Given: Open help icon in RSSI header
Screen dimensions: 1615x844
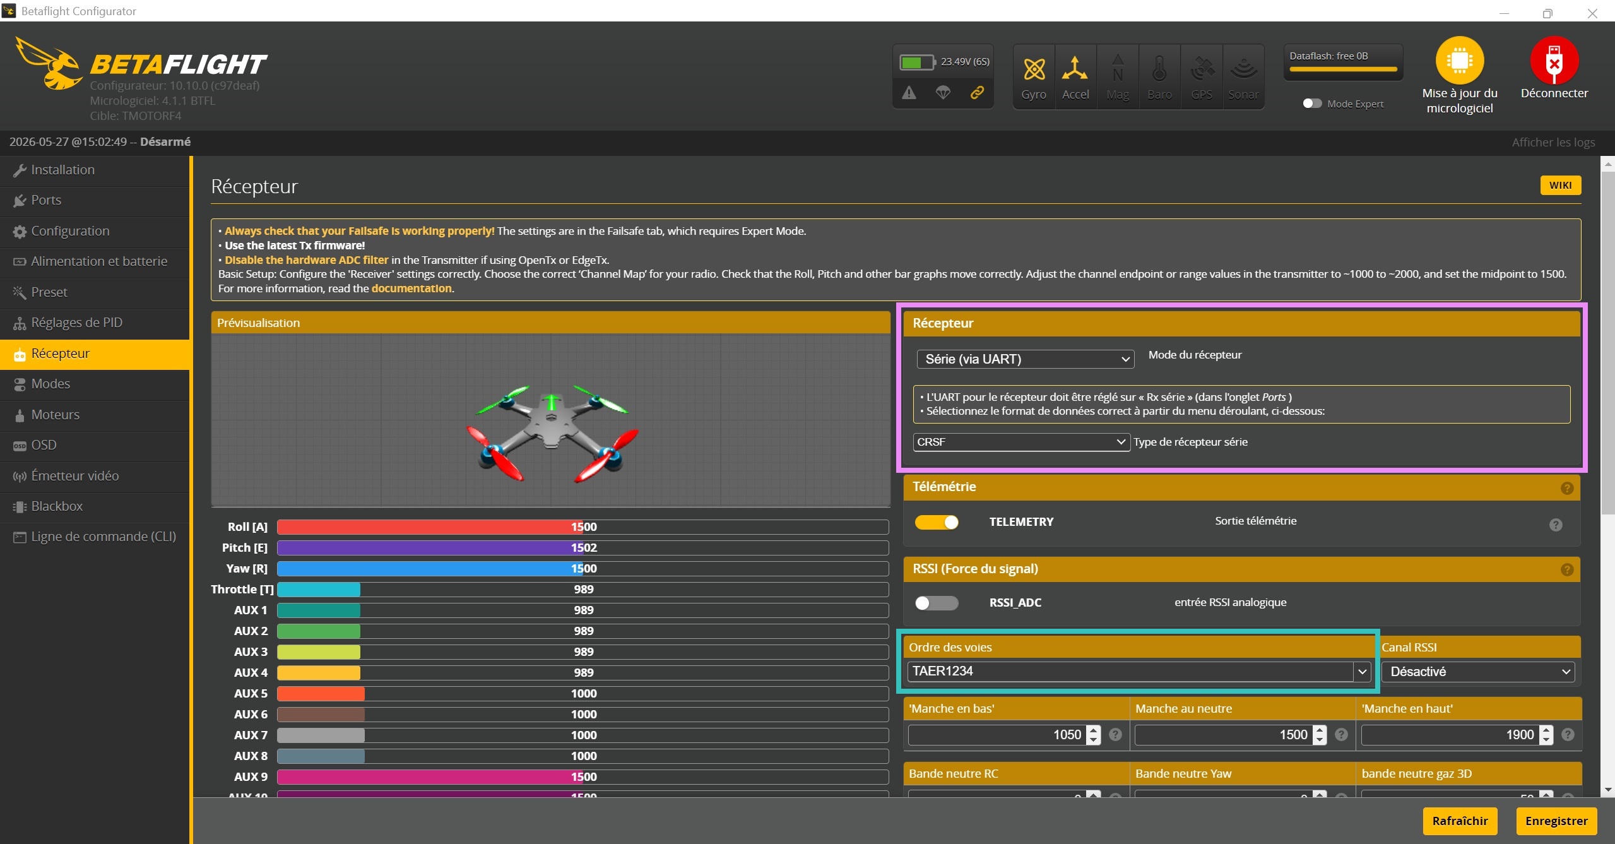Looking at the screenshot, I should point(1567,570).
